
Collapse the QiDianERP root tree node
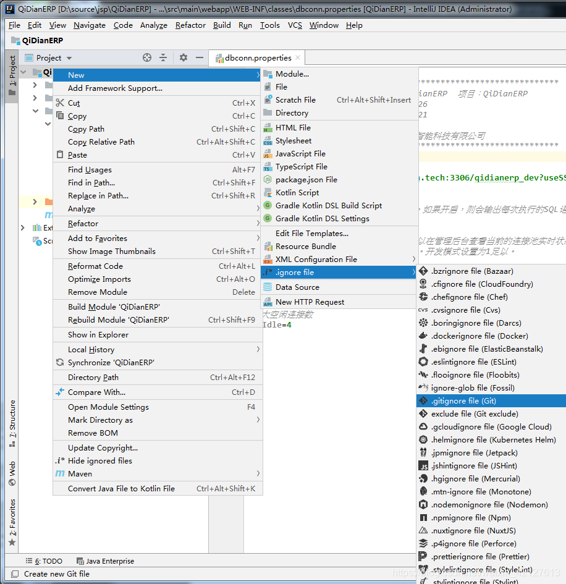coord(23,72)
